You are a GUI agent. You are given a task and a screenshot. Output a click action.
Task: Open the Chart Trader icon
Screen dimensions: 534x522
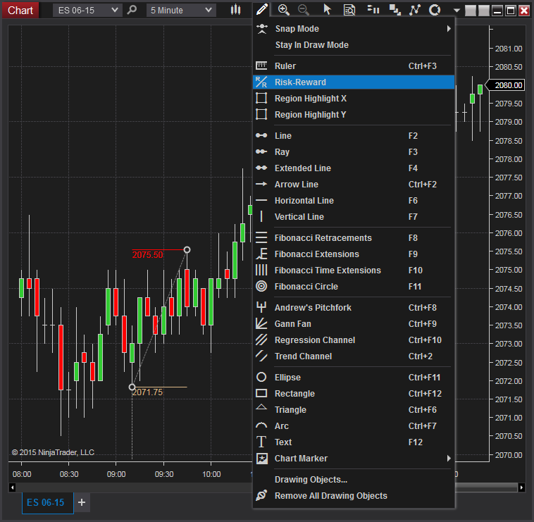373,10
